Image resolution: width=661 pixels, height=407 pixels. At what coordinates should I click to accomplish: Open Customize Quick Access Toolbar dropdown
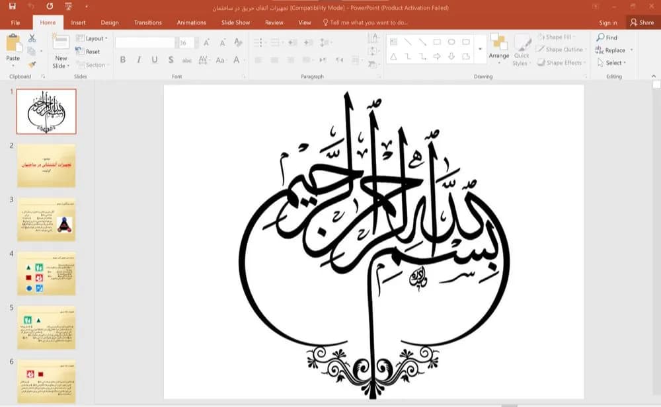[87, 7]
